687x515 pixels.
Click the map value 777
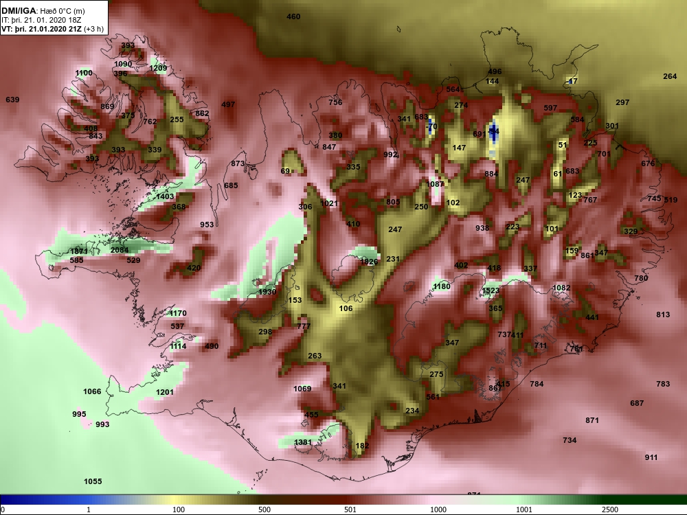(303, 325)
